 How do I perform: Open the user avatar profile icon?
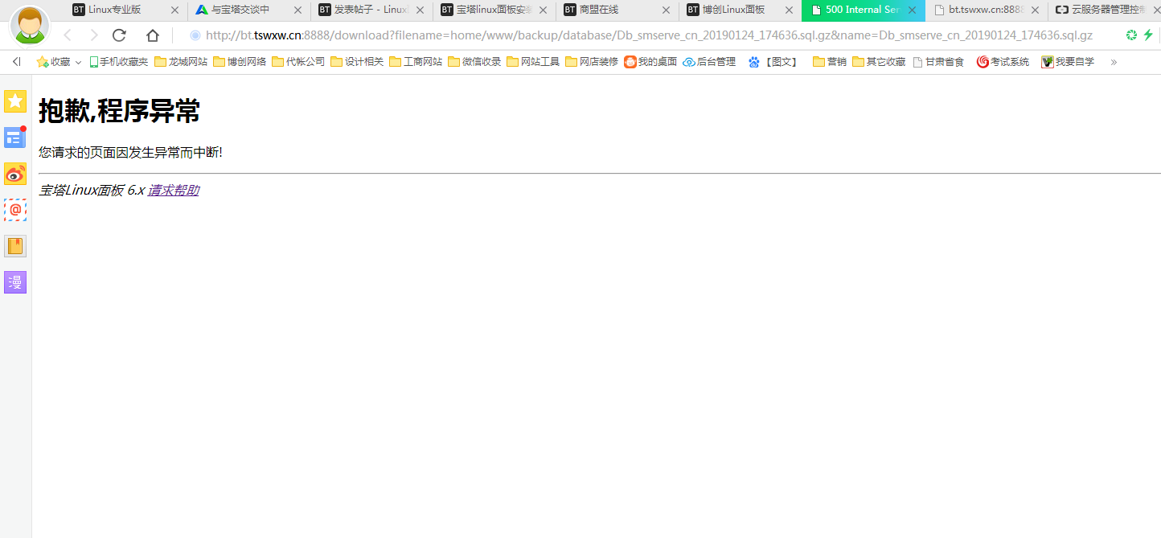pyautogui.click(x=30, y=25)
